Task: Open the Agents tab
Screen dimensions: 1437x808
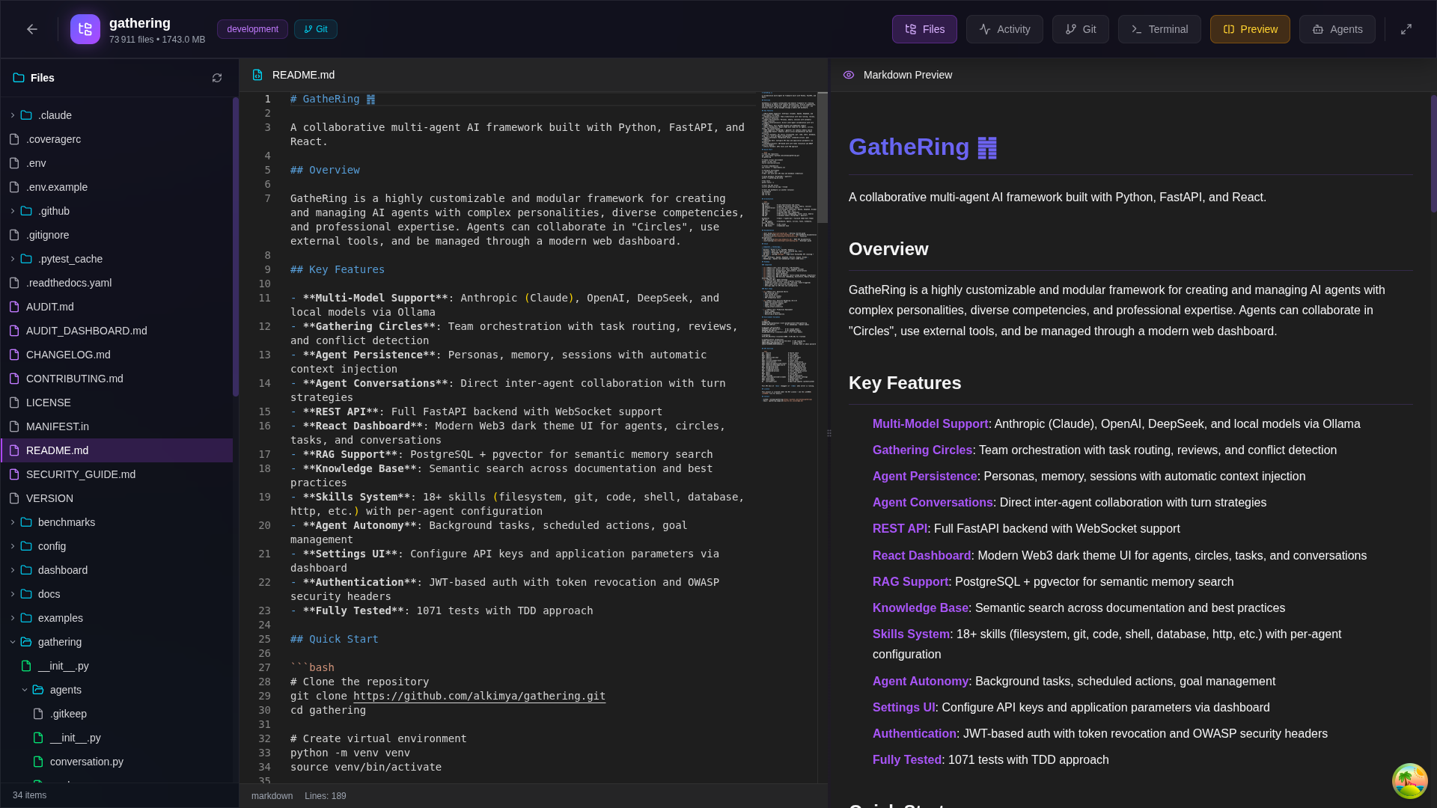Action: pos(1337,29)
